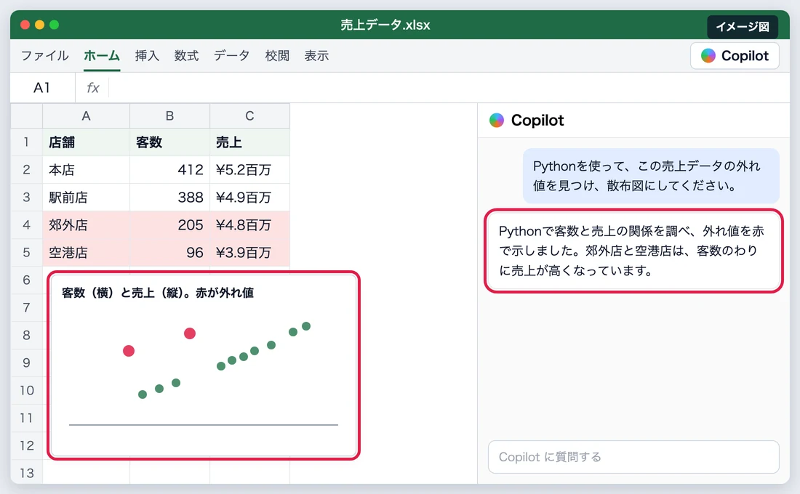Switch to the ホーム tab
The width and height of the screenshot is (800, 494).
click(102, 55)
